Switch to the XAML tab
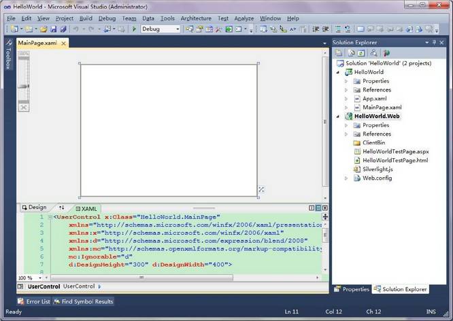 86,208
